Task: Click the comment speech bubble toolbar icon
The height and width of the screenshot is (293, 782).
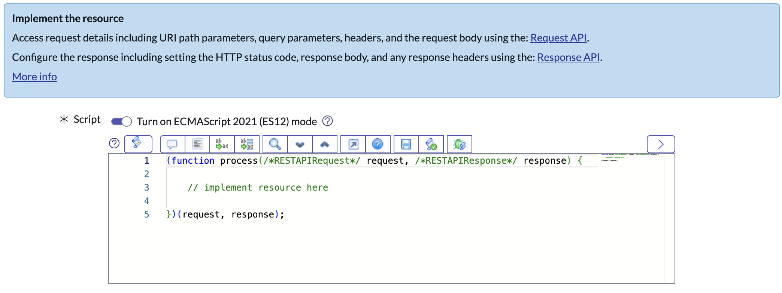Action: coord(172,144)
